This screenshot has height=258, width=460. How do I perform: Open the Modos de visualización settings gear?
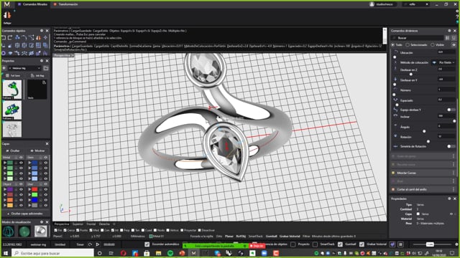(42, 222)
